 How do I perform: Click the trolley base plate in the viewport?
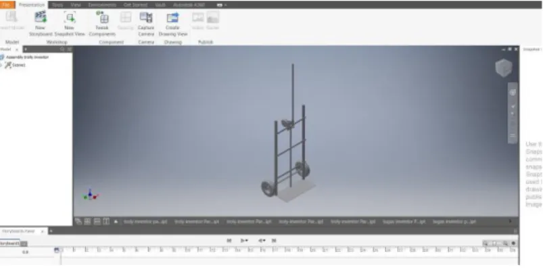296,191
